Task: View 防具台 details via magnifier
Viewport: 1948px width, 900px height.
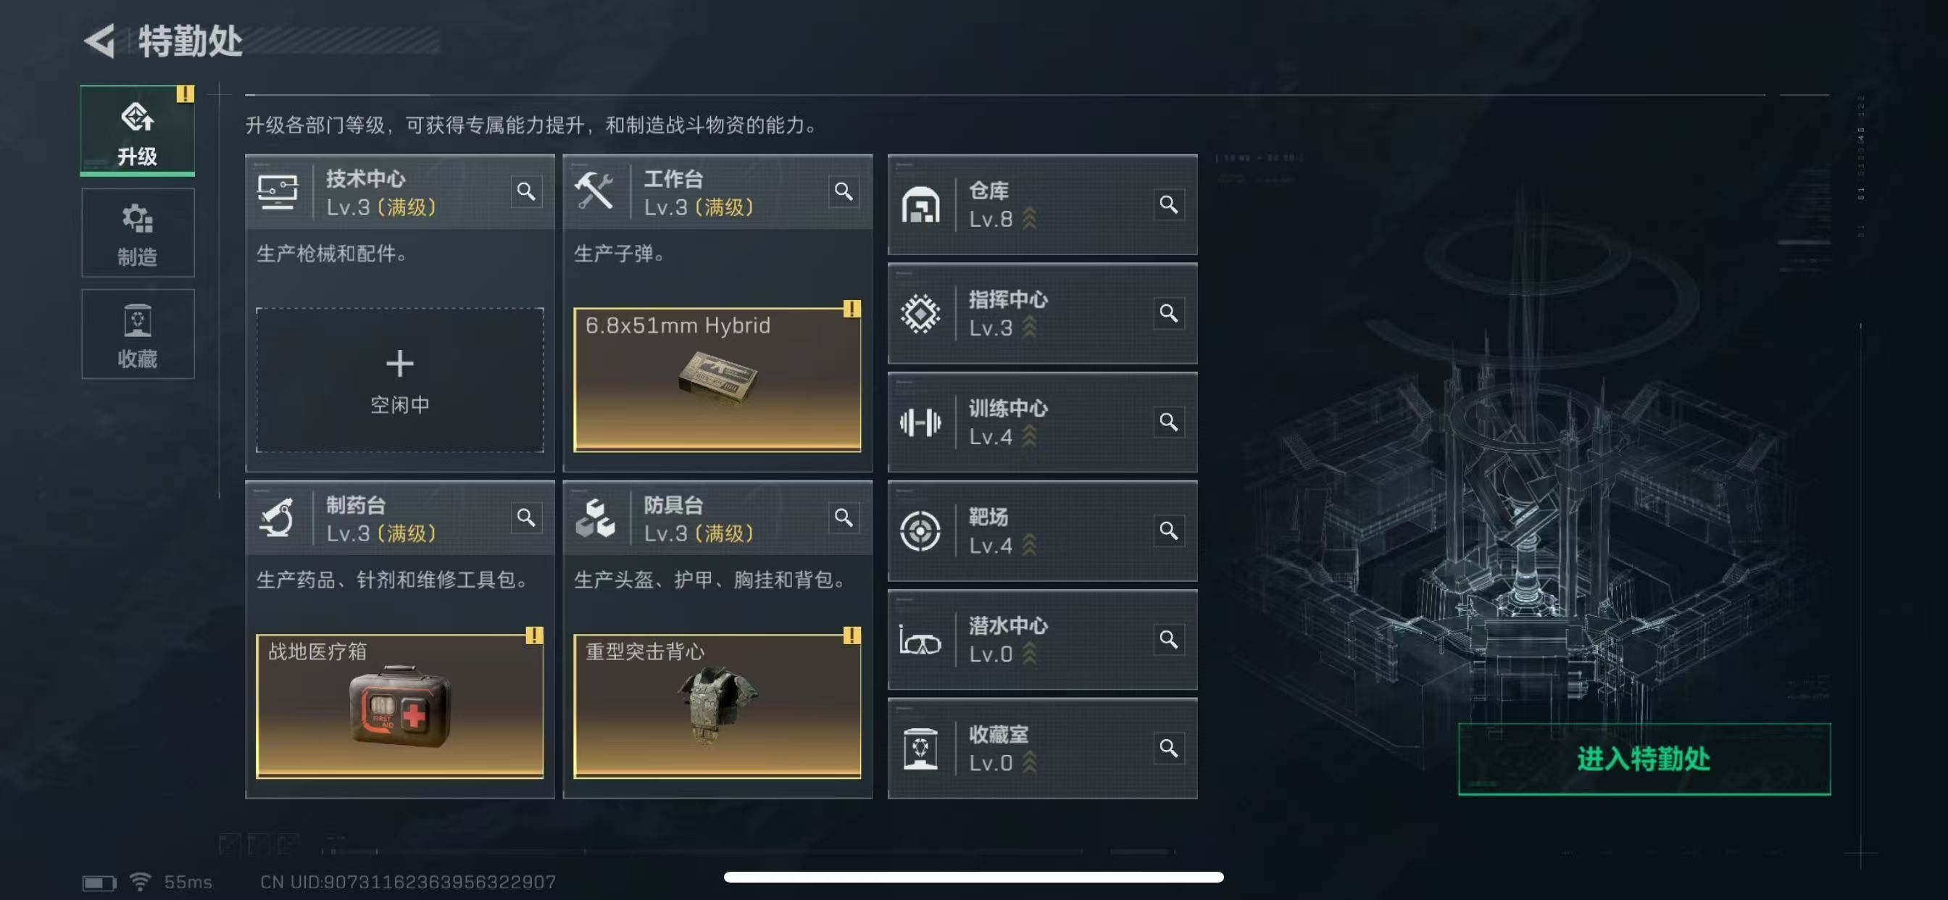Action: [844, 517]
